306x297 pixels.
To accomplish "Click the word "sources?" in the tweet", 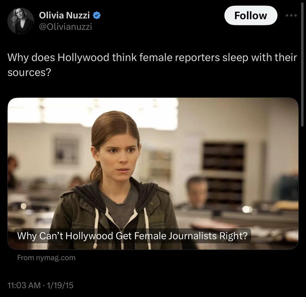I will pyautogui.click(x=29, y=72).
